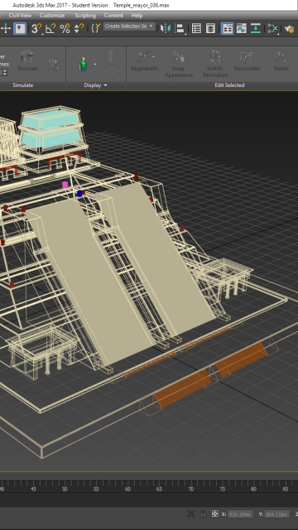298x530 pixels.
Task: Click the Mirror tool icon
Action: point(166,29)
